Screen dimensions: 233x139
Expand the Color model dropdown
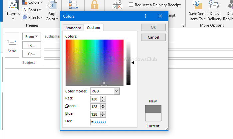(x=116, y=91)
